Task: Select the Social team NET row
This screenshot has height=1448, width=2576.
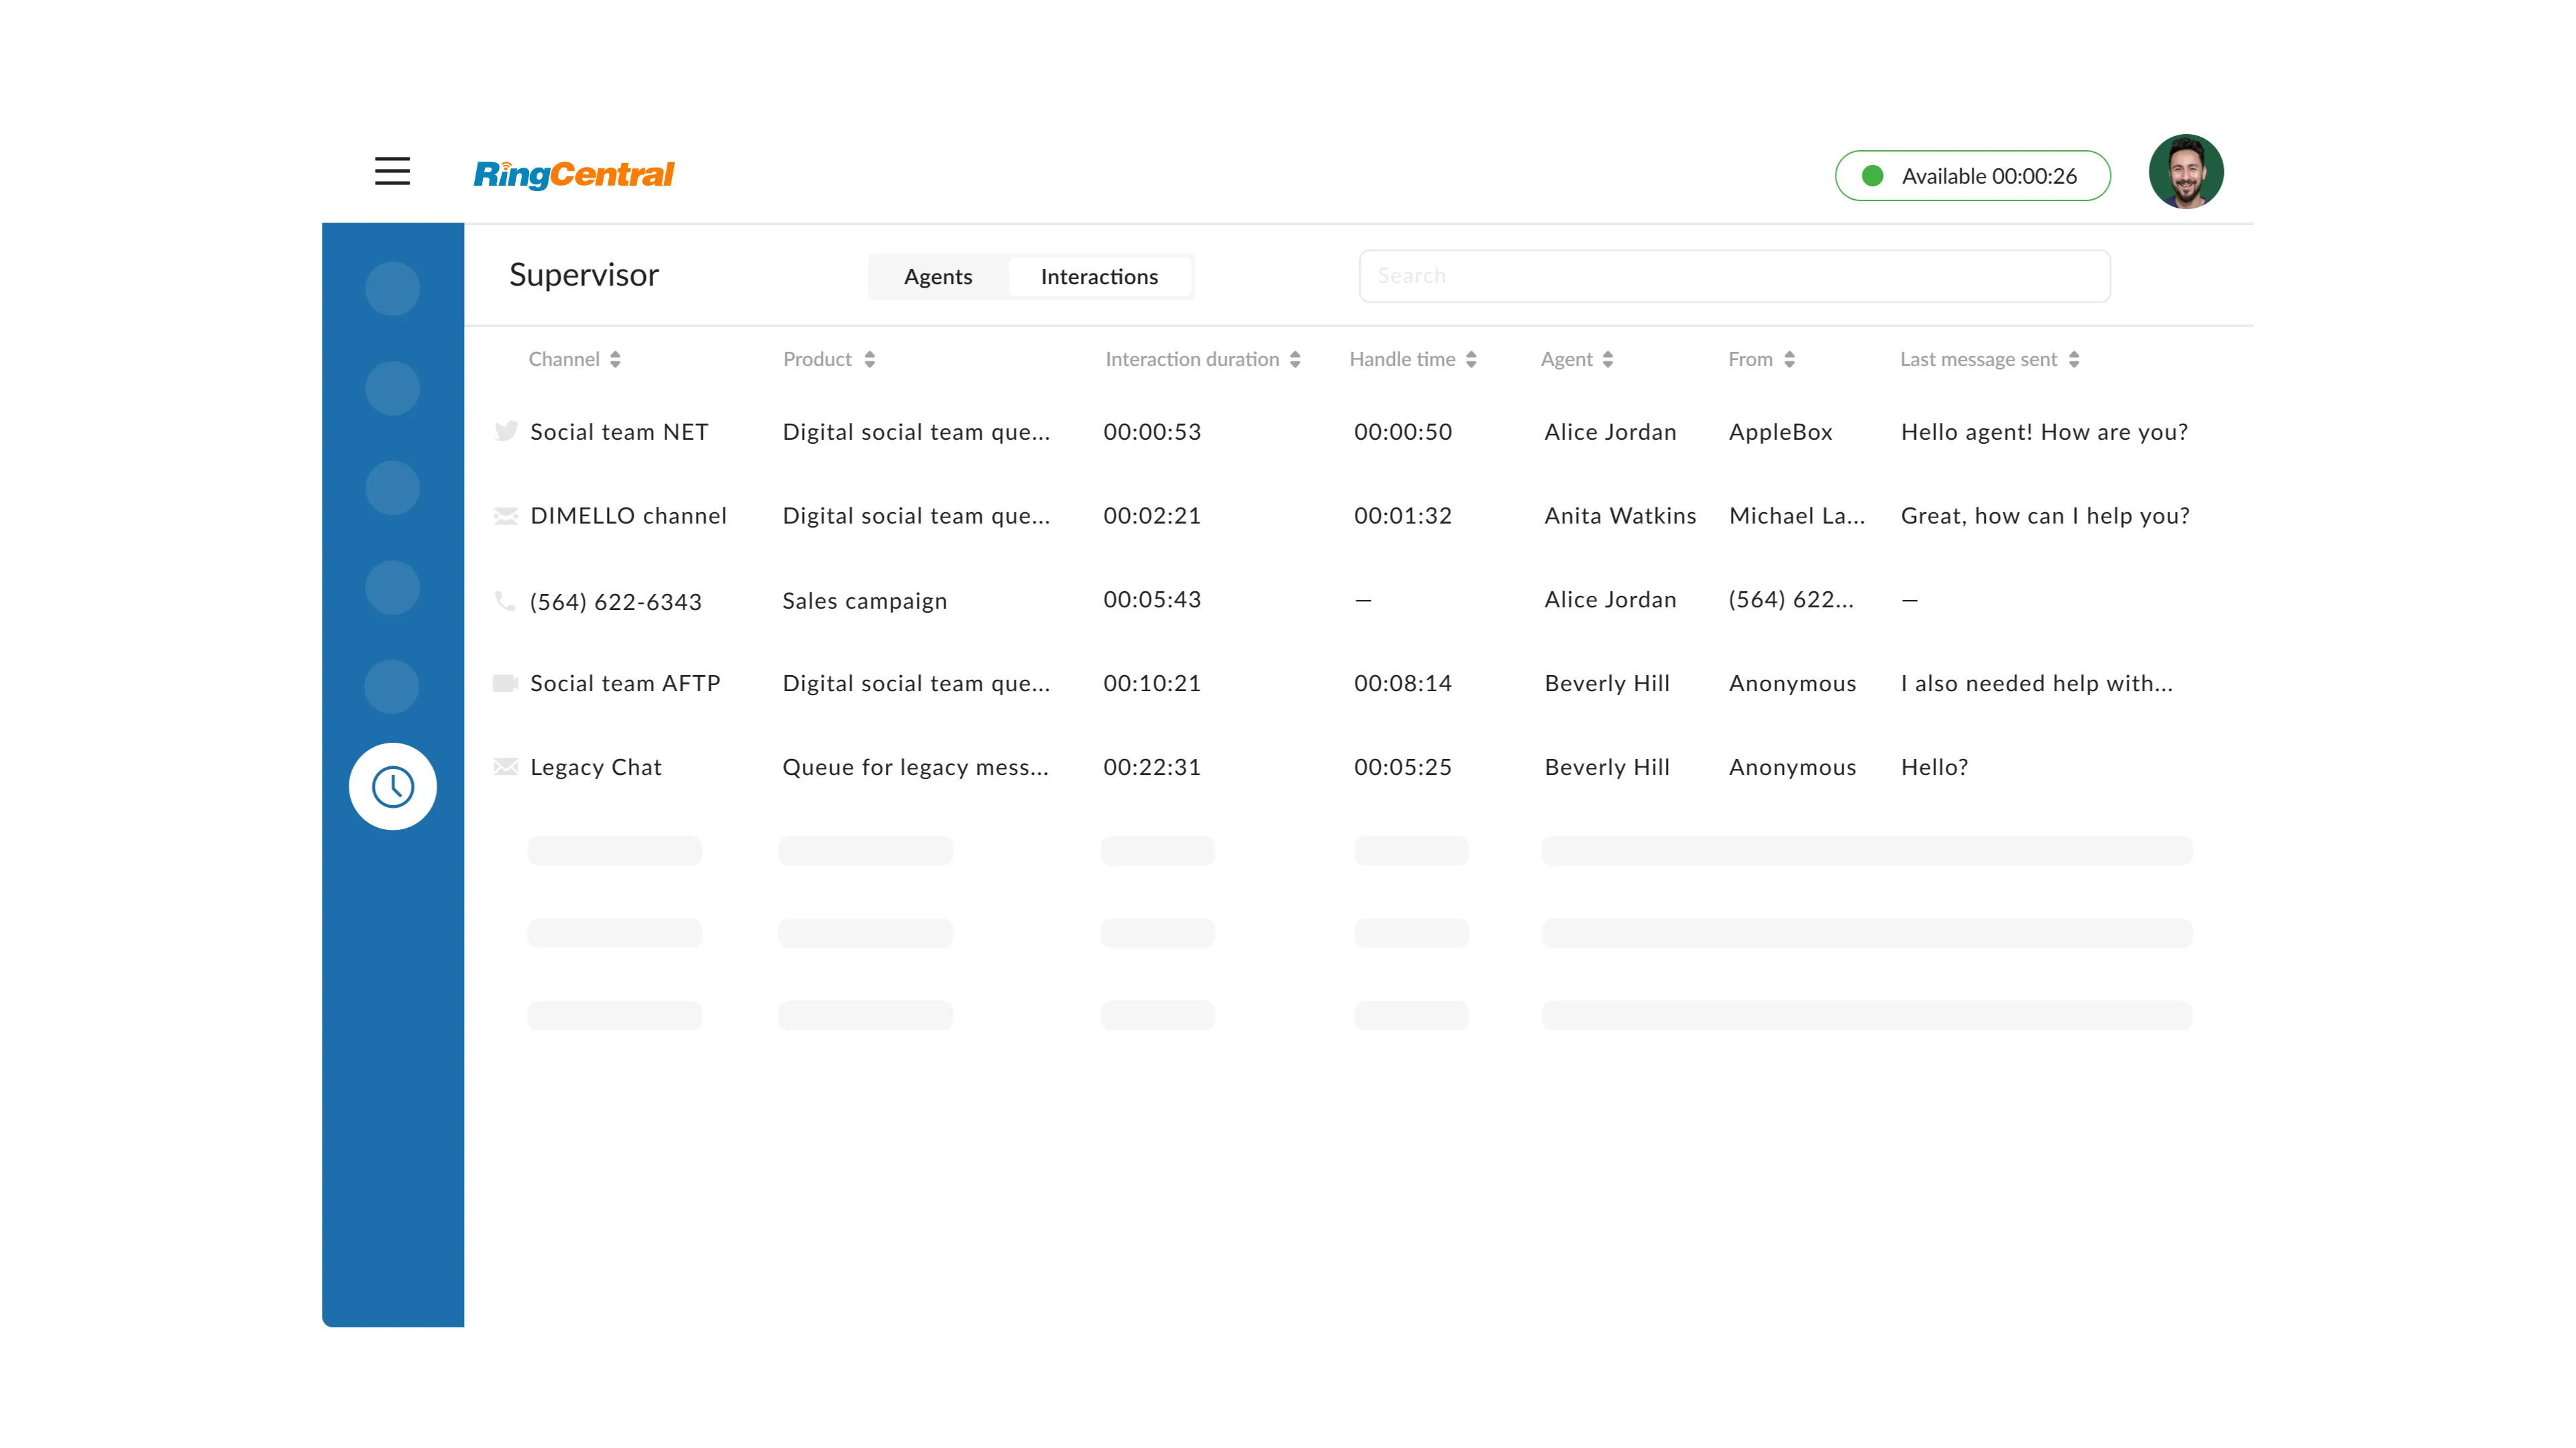Action: [x=1342, y=432]
